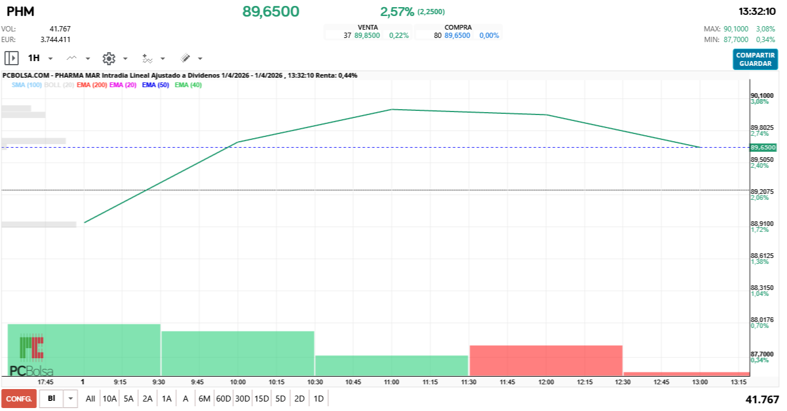Viewport: 787px width, 411px height.
Task: Select the 6M time range
Action: pyautogui.click(x=204, y=399)
